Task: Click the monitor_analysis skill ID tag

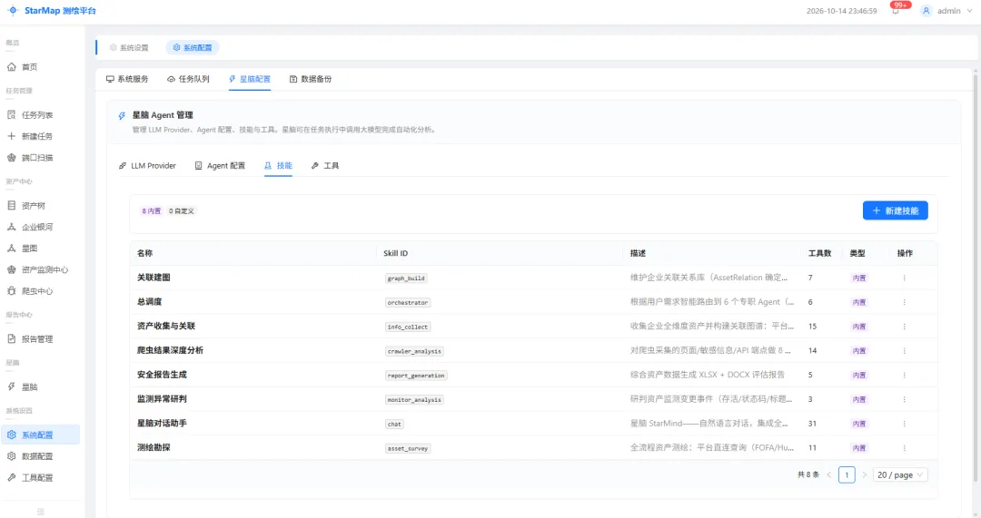Action: (414, 400)
